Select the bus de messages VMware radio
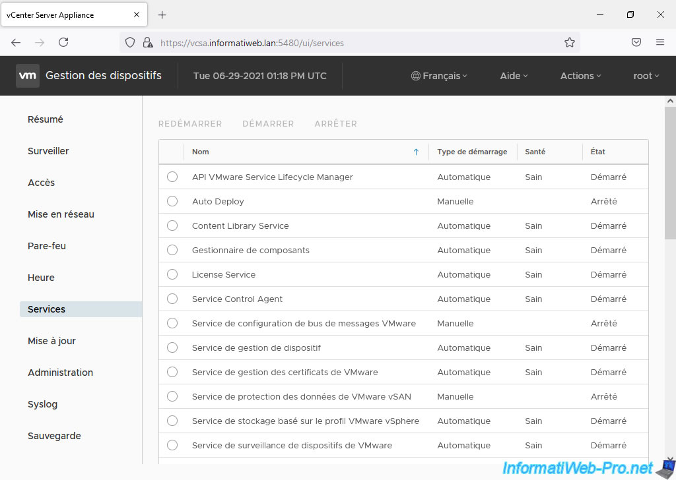Image resolution: width=676 pixels, height=480 pixels. tap(172, 323)
